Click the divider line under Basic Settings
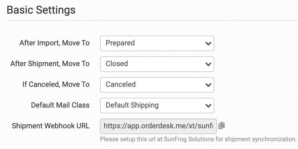 coord(152,21)
